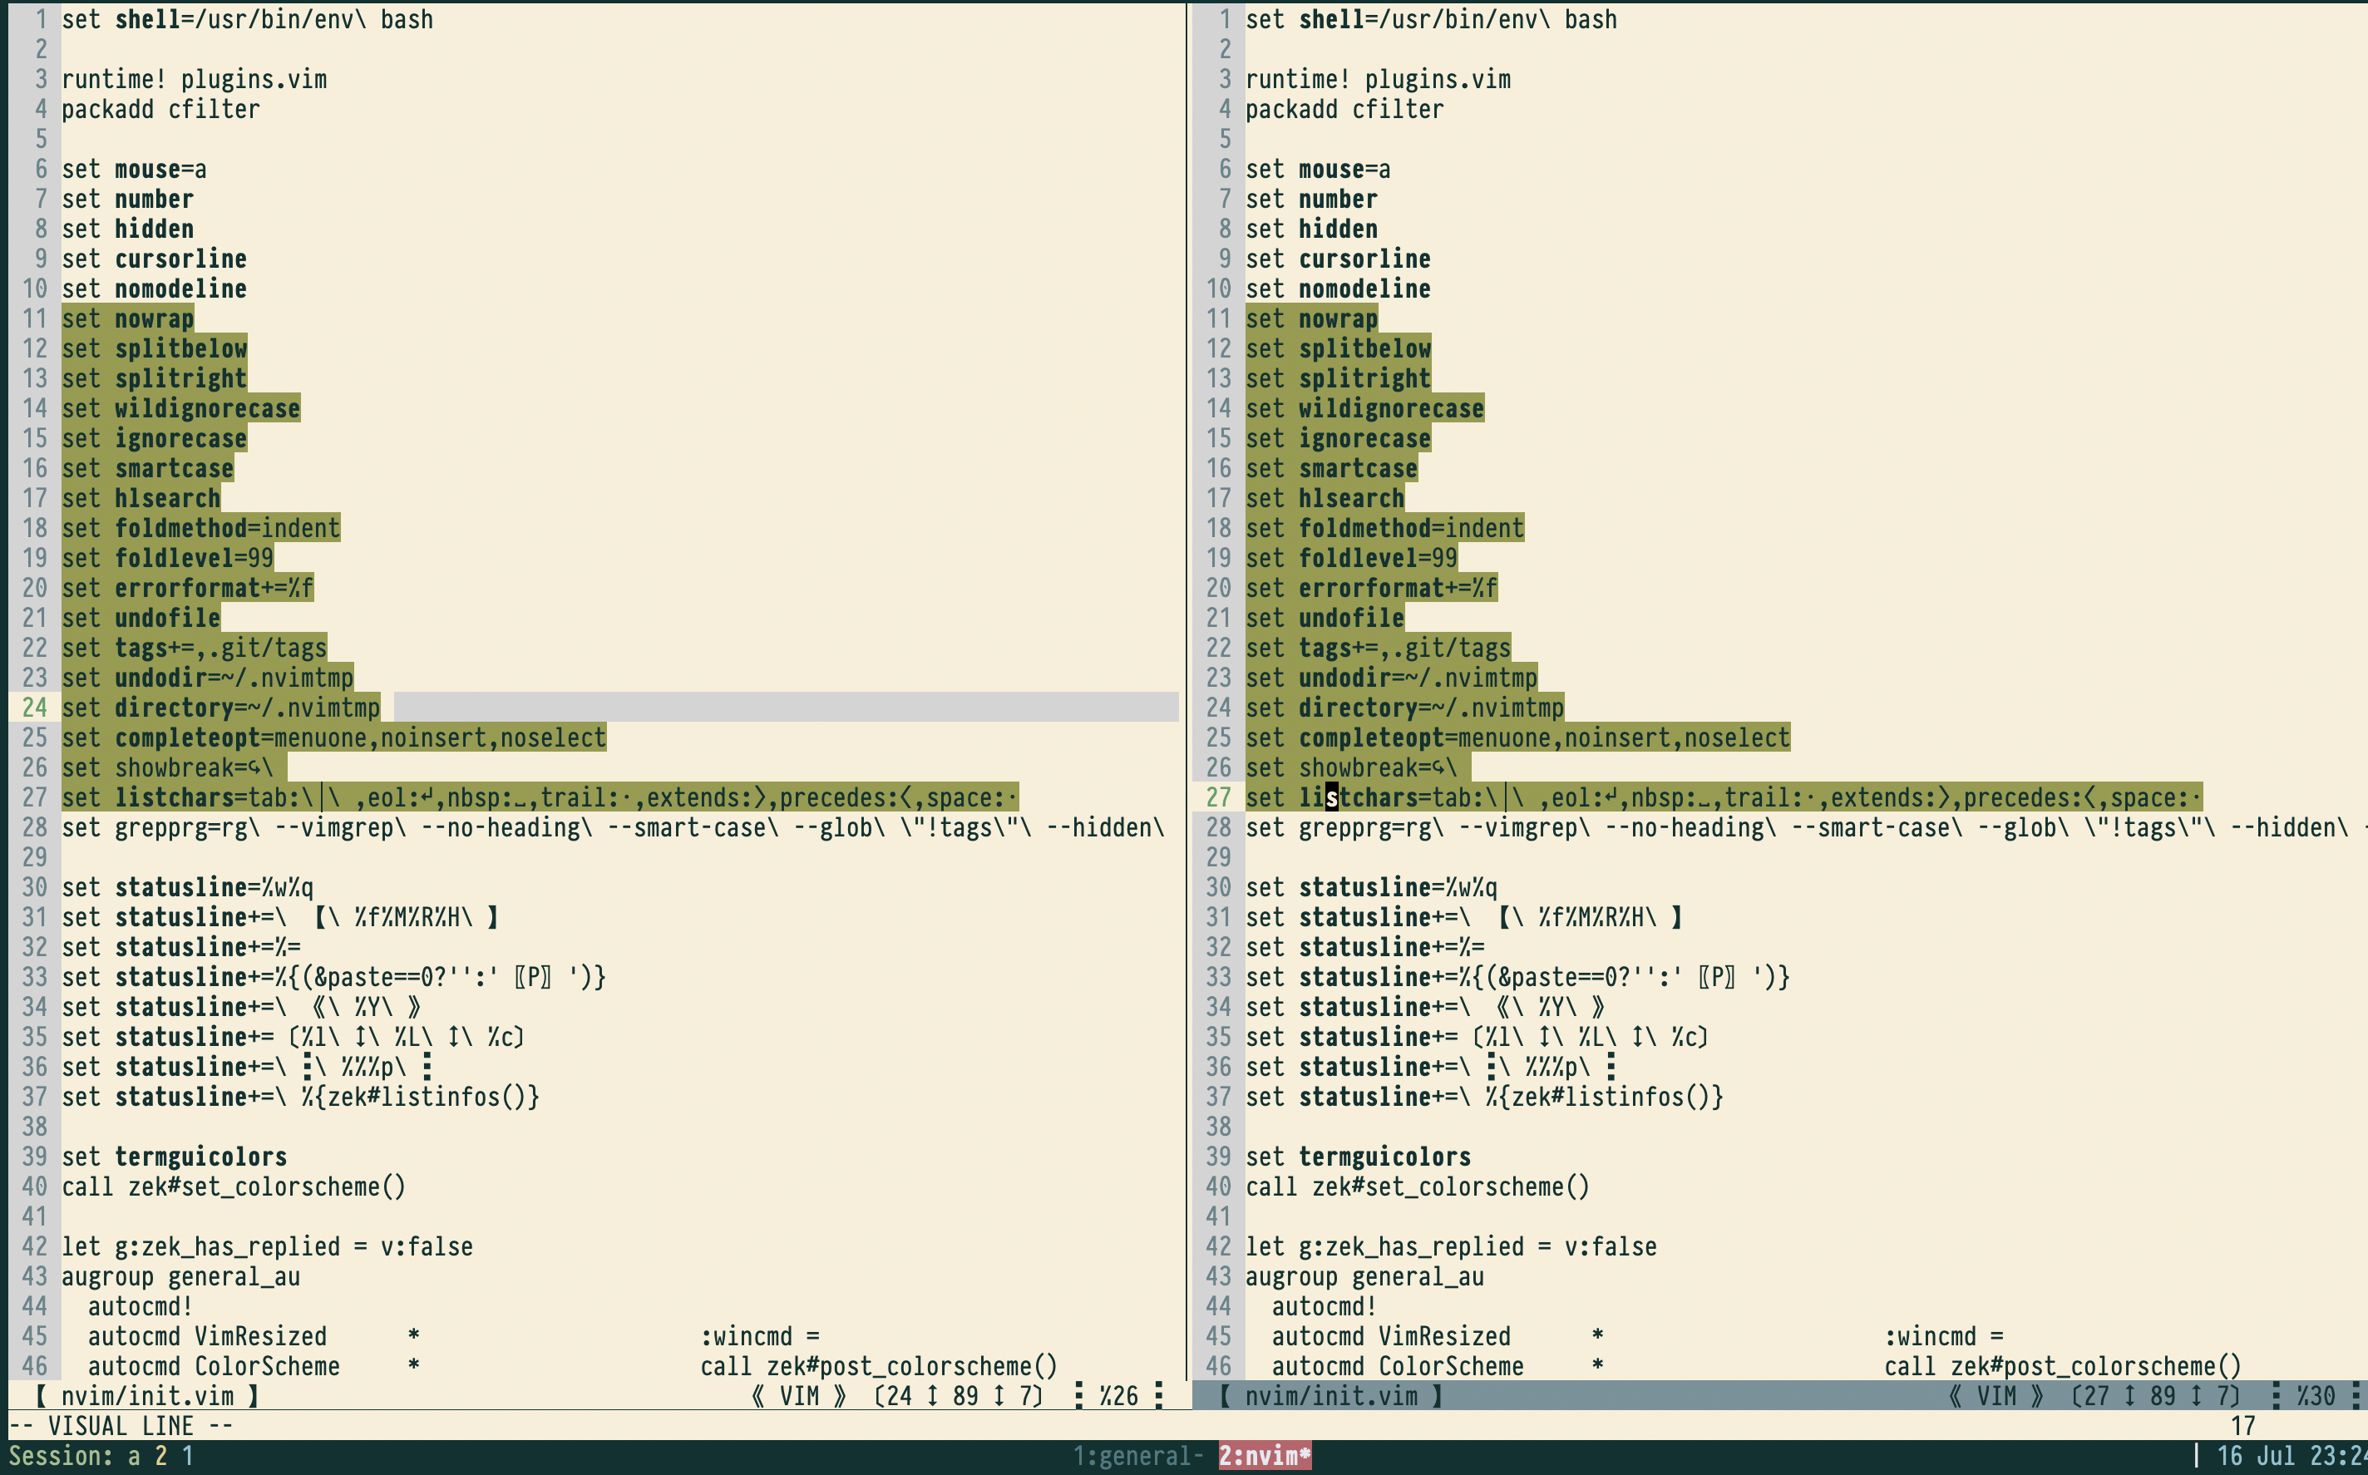Click the VIM filetype indicator in the left statusline
The height and width of the screenshot is (1475, 2368).
[x=799, y=1396]
